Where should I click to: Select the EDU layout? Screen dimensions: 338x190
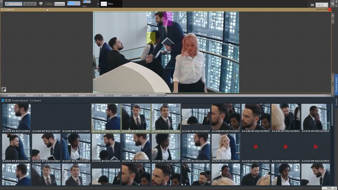point(87,4)
